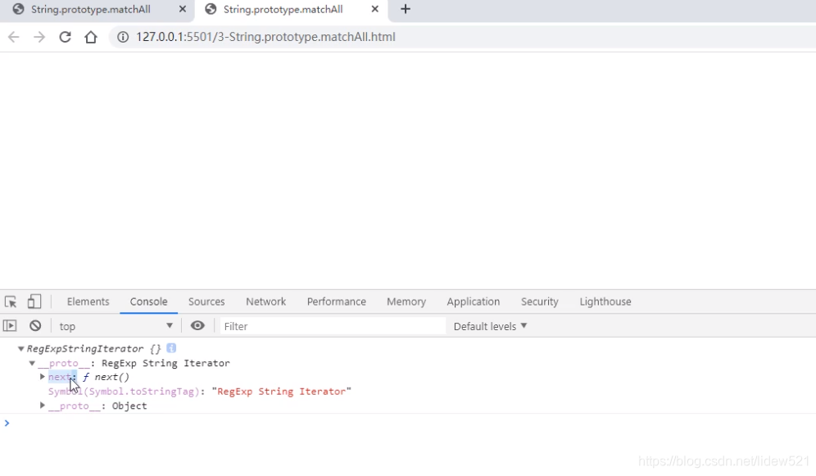Open the home page icon
The image size is (816, 476).
91,37
